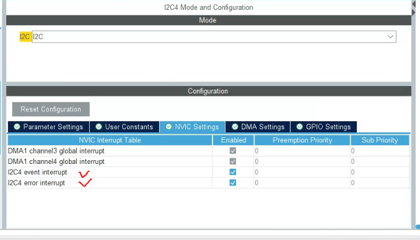Click green check icon on NVIC Settings tab
The image size is (420, 240).
(x=168, y=127)
